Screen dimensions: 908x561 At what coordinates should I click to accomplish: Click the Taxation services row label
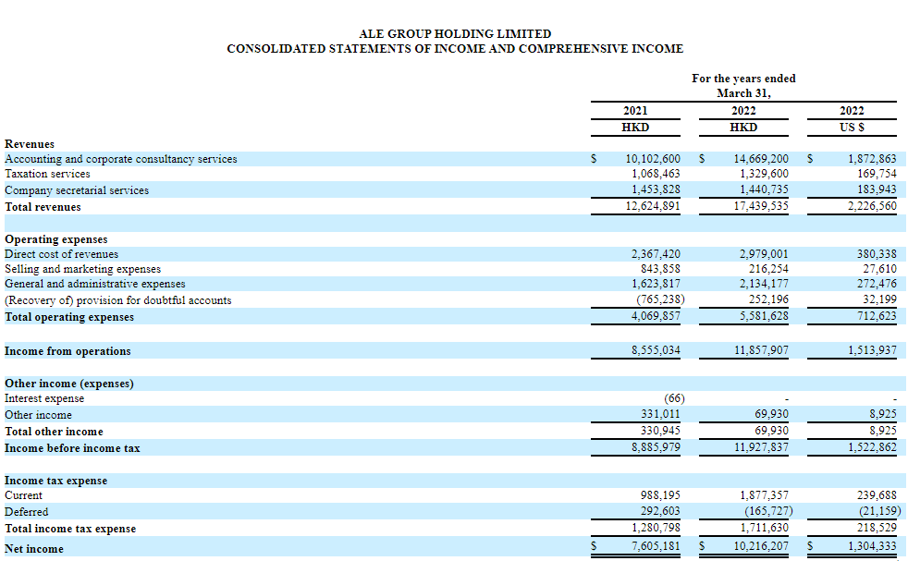pyautogui.click(x=47, y=175)
